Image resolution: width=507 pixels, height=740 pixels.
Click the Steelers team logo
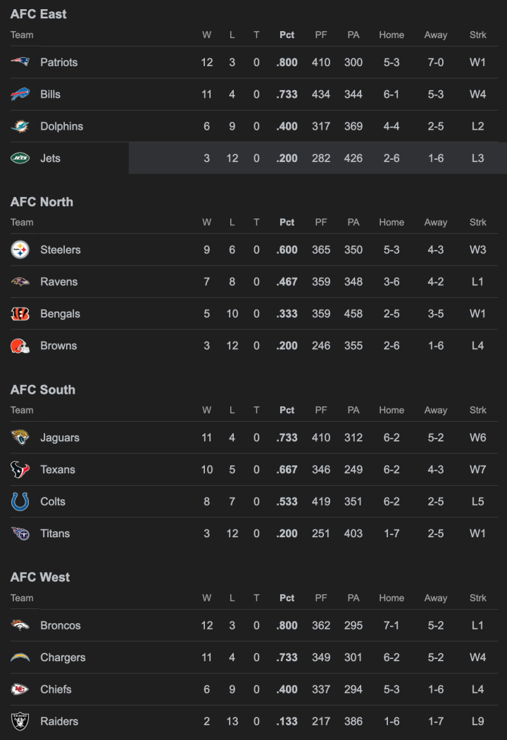(20, 249)
